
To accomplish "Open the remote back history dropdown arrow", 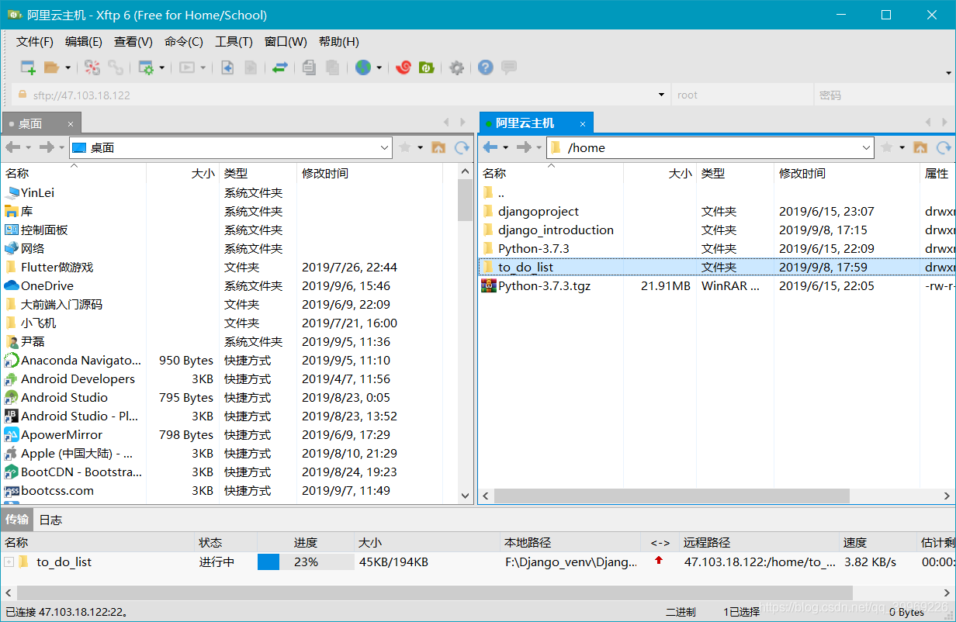I will (x=506, y=147).
